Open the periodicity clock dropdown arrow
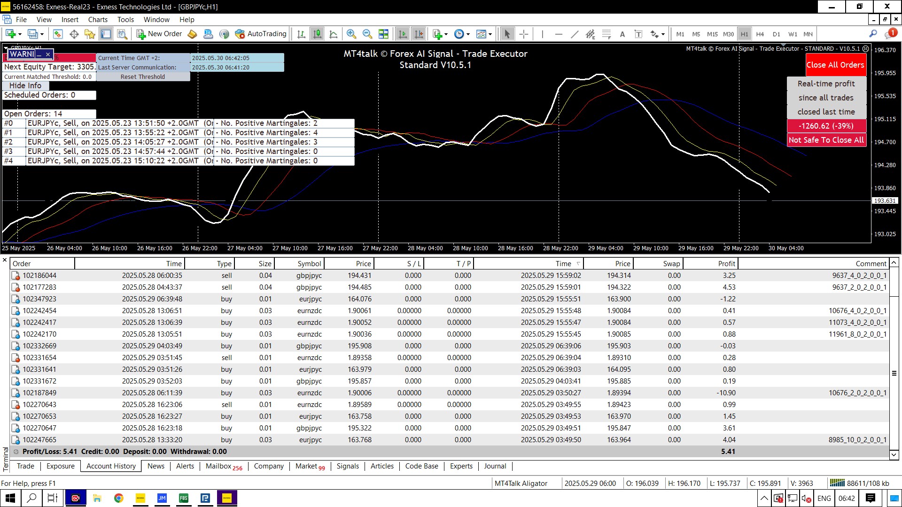902x507 pixels. pos(469,34)
